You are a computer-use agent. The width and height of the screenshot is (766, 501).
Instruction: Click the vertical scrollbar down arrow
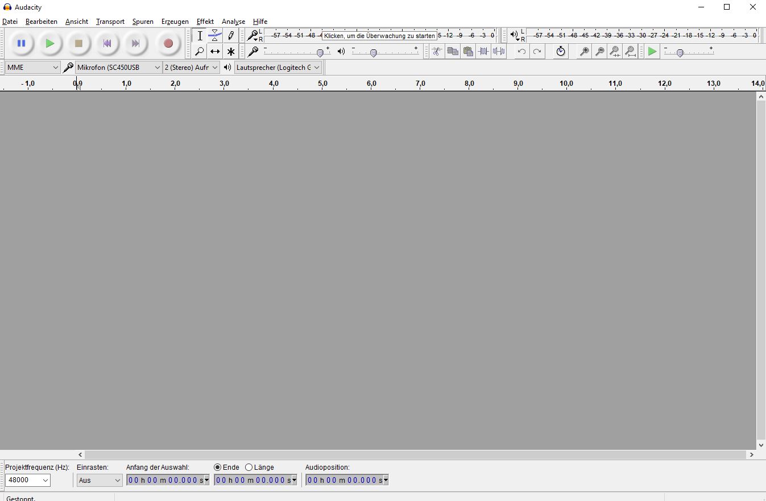click(761, 445)
